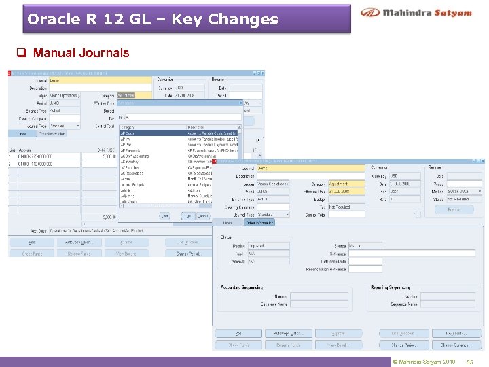The image size is (489, 367).
Task: Click the Reporting Sequencing Sequence Name field
Action: pyautogui.click(x=448, y=304)
